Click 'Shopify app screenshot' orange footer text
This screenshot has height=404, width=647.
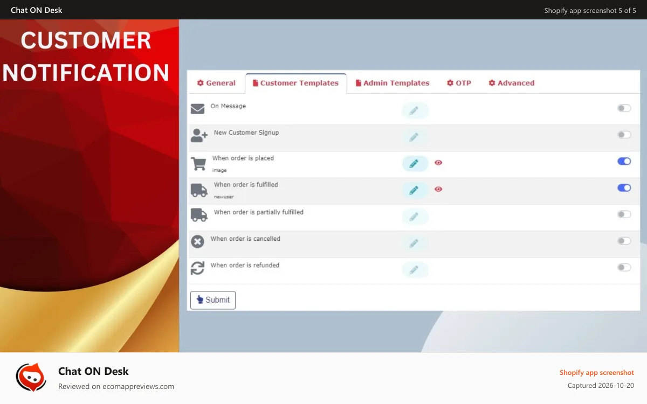pos(597,373)
